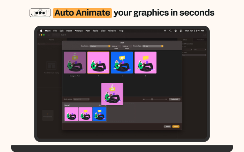Select artboard thumbnail labeled 3
The width and height of the screenshot is (244, 152).
pos(145,62)
